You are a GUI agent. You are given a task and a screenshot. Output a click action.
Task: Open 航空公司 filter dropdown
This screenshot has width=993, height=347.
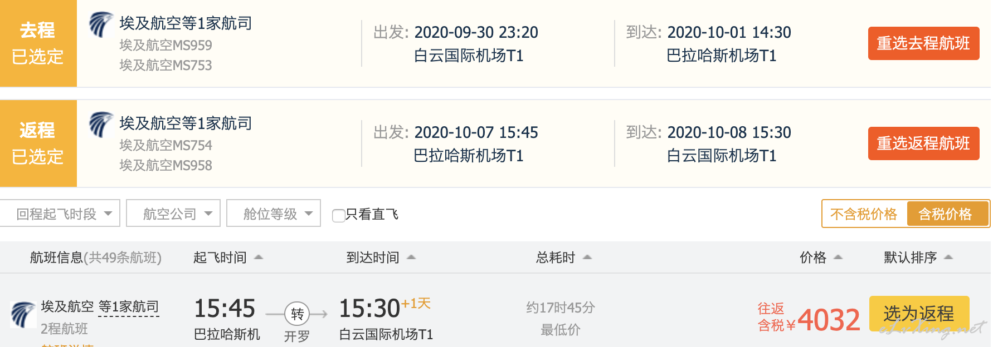click(x=173, y=214)
